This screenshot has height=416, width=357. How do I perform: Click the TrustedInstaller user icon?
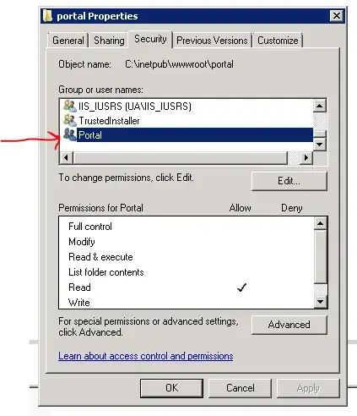[x=69, y=121]
